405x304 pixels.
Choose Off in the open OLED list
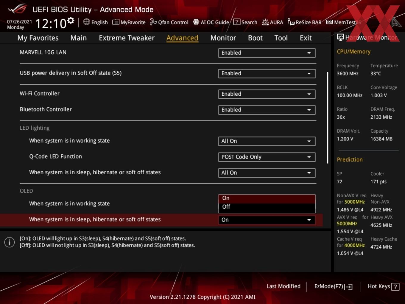(267, 207)
